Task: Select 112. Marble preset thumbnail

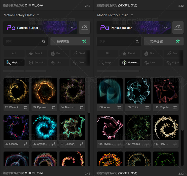Action: (138, 127)
